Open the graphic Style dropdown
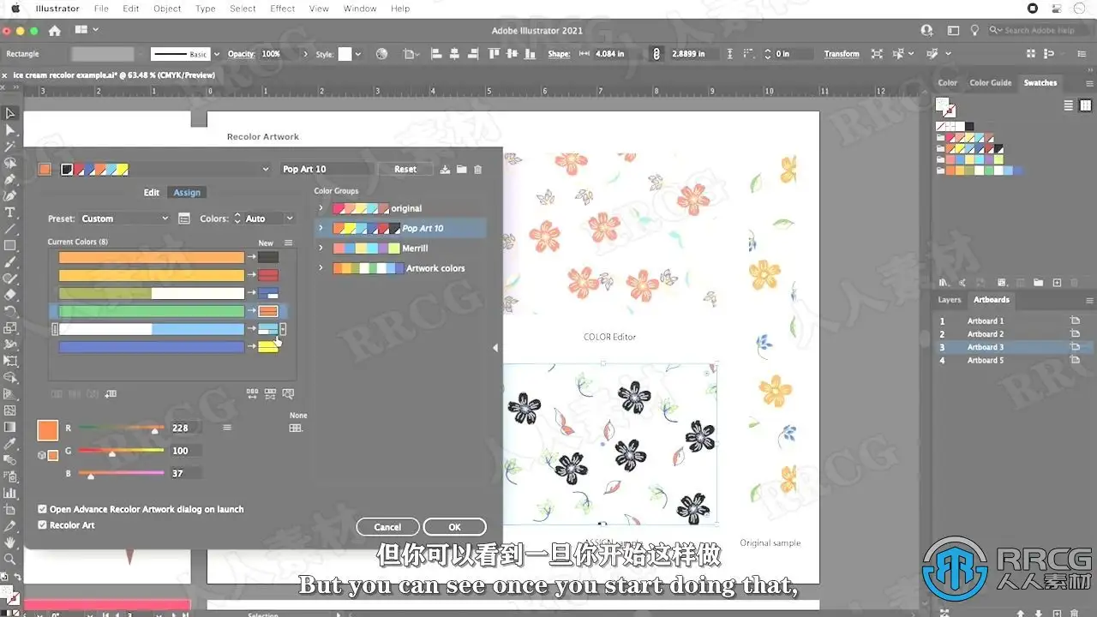This screenshot has height=617, width=1097. click(357, 54)
